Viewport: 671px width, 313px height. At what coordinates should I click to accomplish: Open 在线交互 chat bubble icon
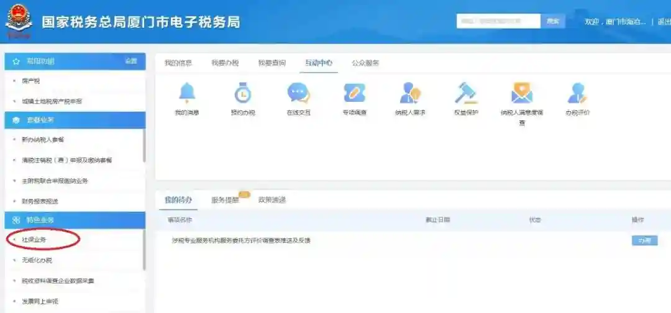[x=298, y=93]
